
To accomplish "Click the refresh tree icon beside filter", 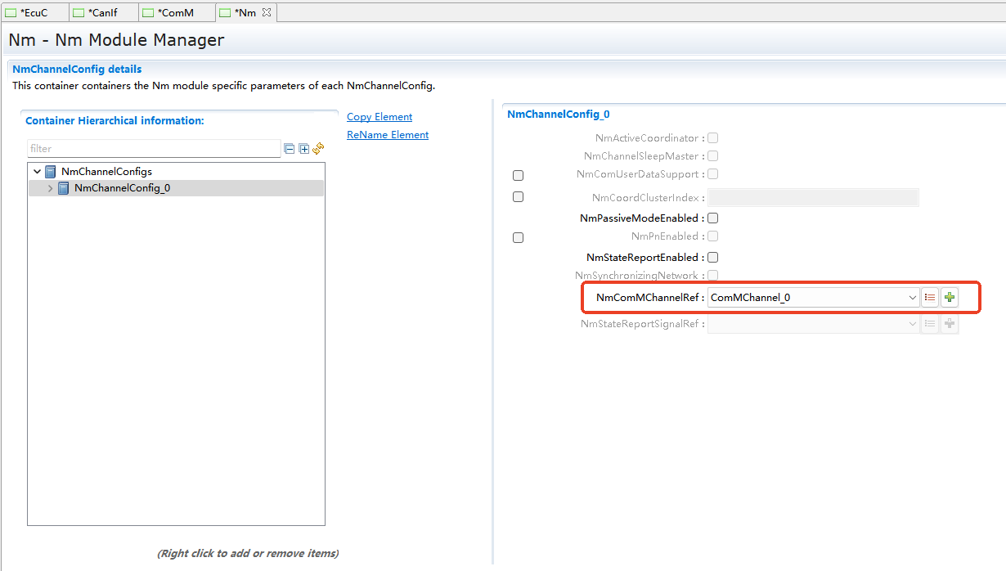I will [318, 149].
